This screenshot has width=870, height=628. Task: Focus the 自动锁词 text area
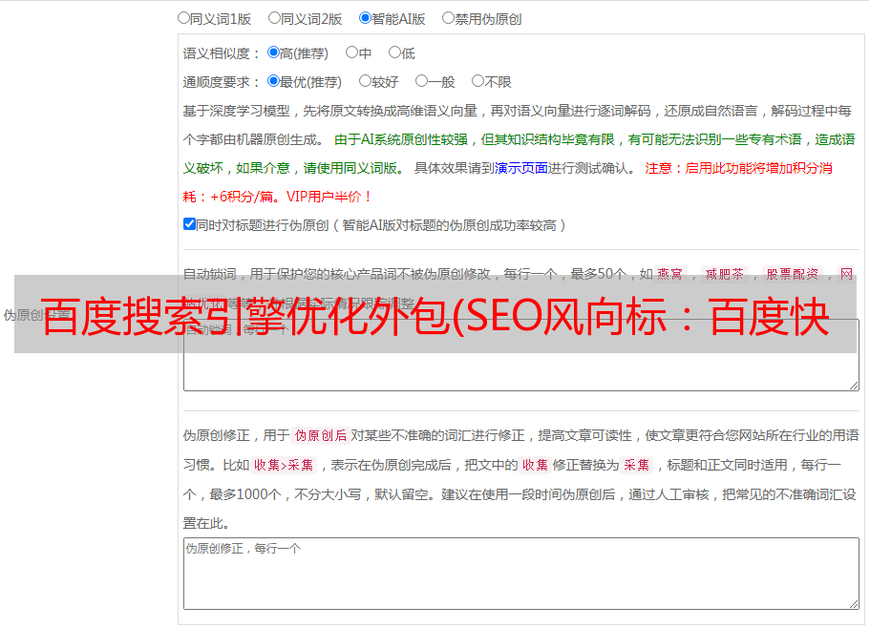521,355
